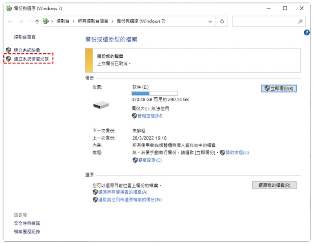Click 還原所有使用者的檔案(A) link
The width and height of the screenshot is (313, 244).
(x=123, y=192)
